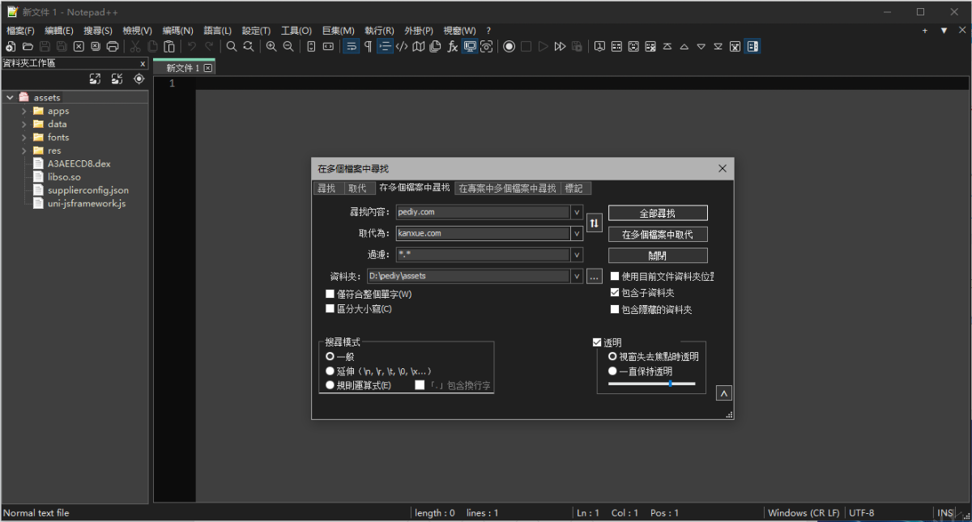Screen dimensions: 972x522
Task: Click the Open file toolbar icon
Action: (x=28, y=46)
